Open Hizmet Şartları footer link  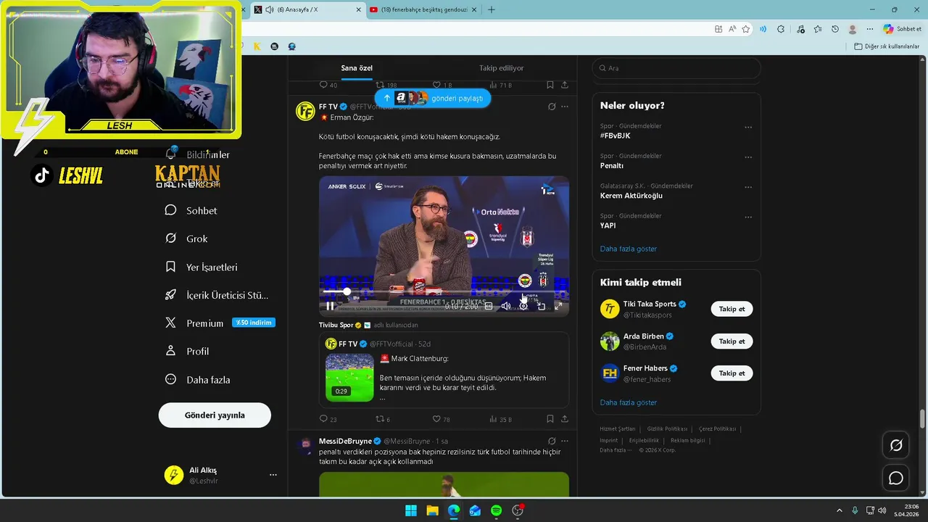618,429
